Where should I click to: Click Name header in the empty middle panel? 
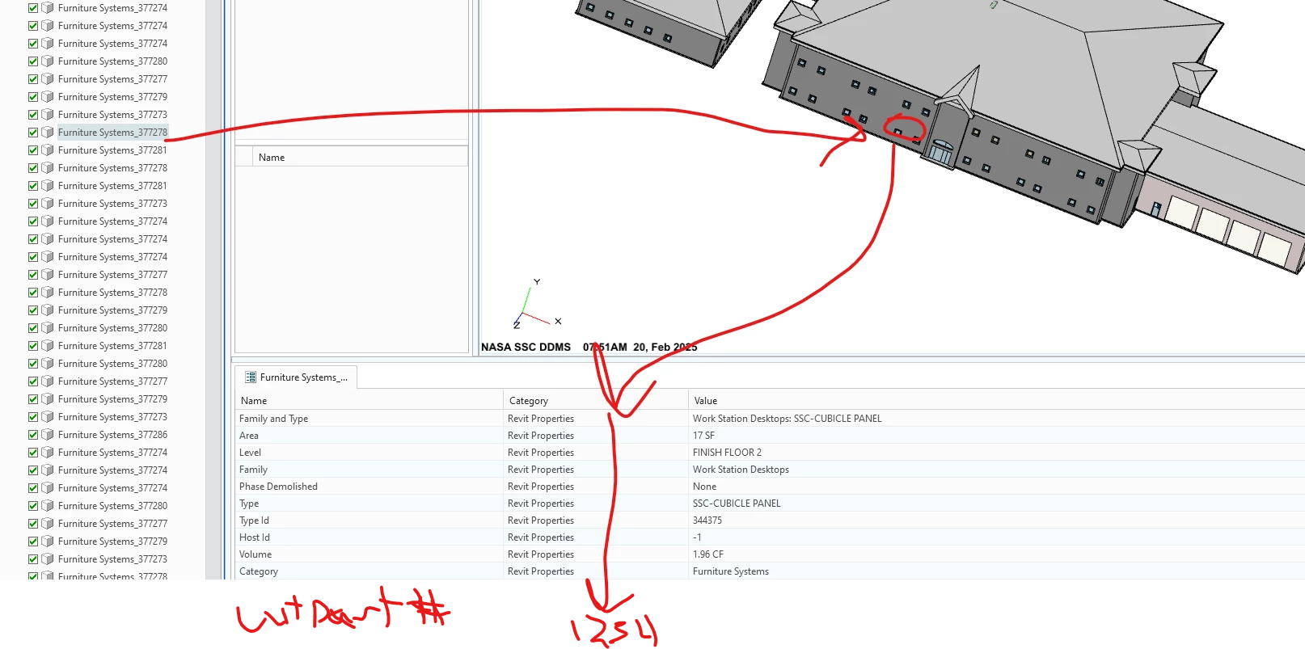[x=360, y=158]
